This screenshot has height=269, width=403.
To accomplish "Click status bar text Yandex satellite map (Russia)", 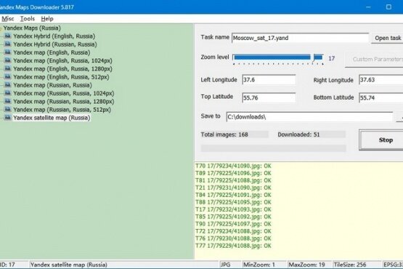I will pyautogui.click(x=69, y=265).
